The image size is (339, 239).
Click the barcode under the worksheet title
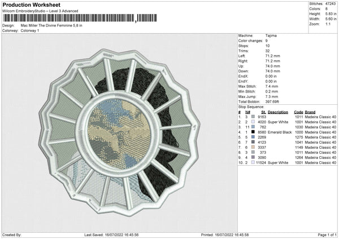[x=80, y=18]
